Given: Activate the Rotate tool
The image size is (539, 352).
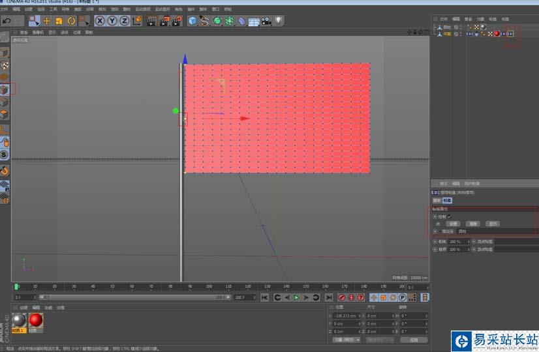Looking at the screenshot, I should click(x=71, y=21).
